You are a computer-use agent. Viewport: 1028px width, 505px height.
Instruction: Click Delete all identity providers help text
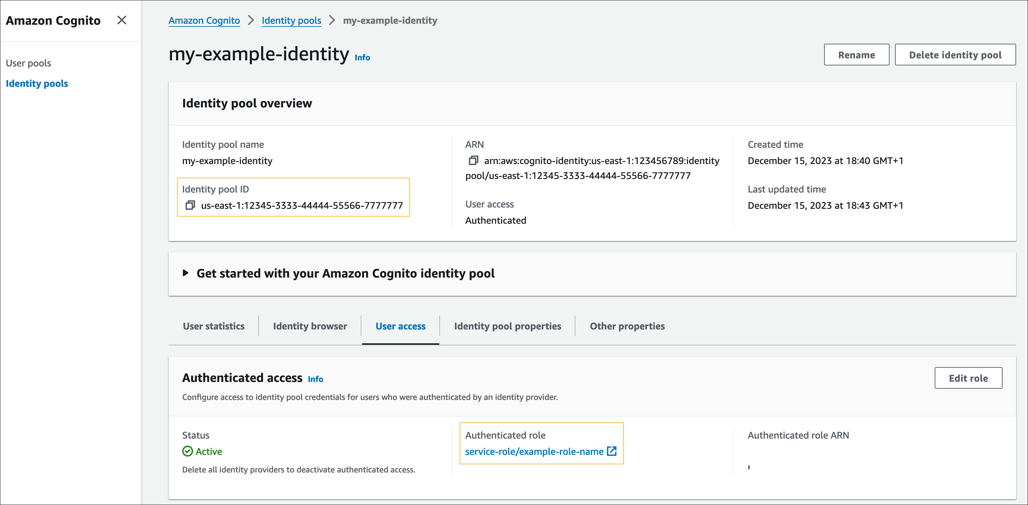pos(299,469)
